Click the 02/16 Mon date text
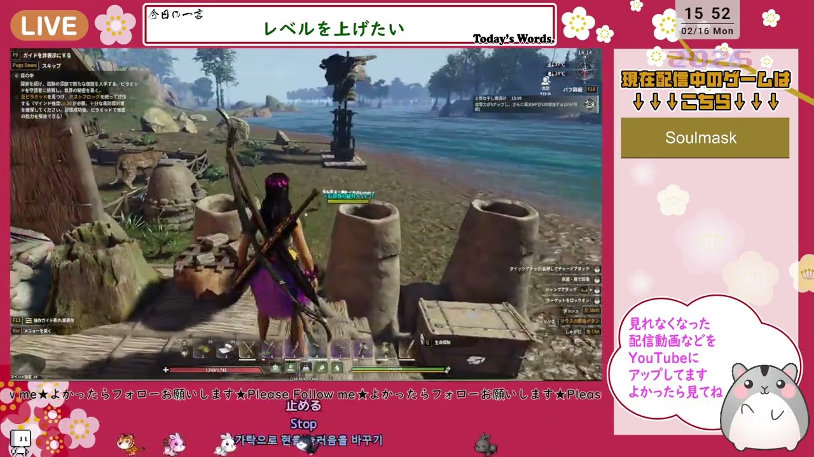Image resolution: width=814 pixels, height=457 pixels. click(x=707, y=31)
